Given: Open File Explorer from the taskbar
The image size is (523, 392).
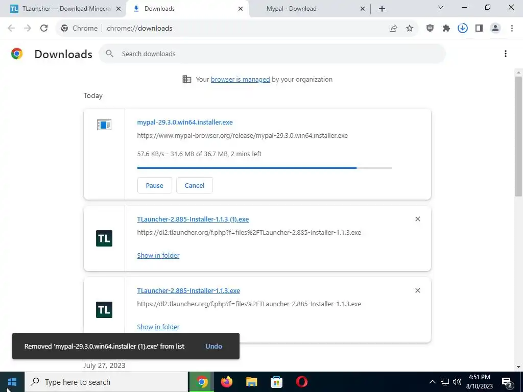Looking at the screenshot, I should point(251,382).
